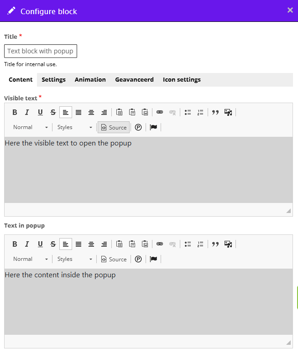Screen dimensions: 298x353
Task: Toggle Bold in Text in popup editor
Action: tap(15, 244)
